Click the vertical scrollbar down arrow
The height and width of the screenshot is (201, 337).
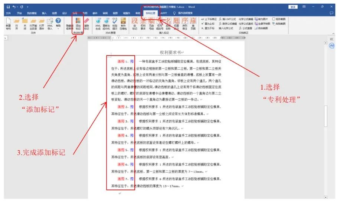[325, 197]
